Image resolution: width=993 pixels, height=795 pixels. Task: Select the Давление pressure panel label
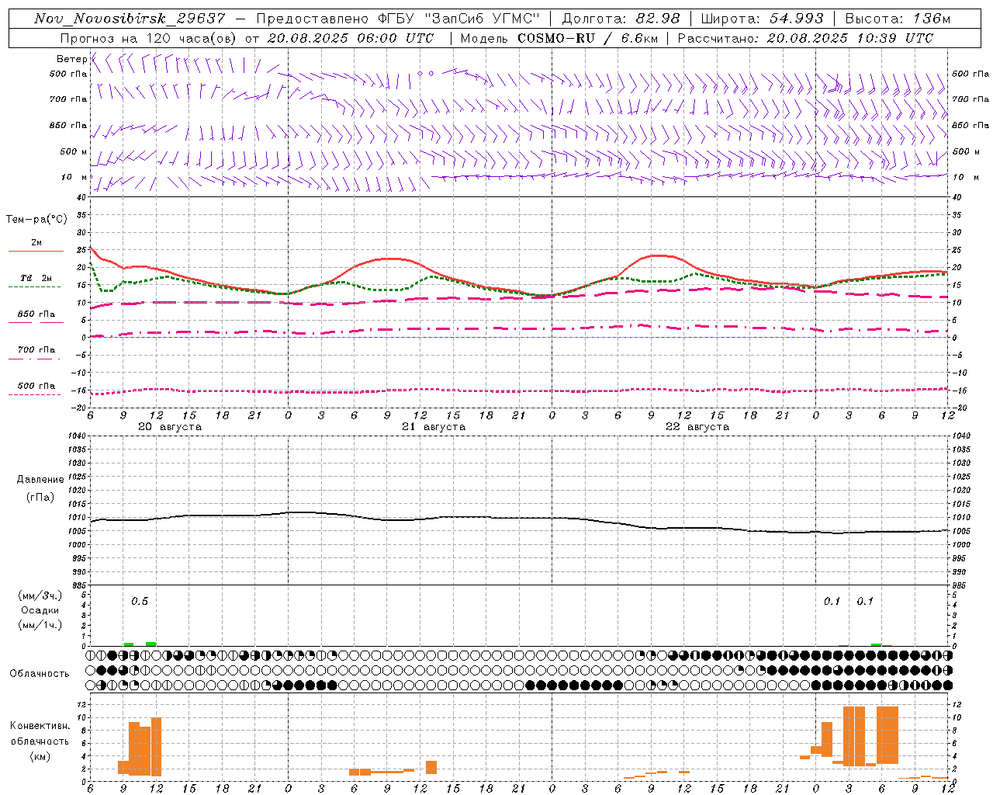(x=40, y=480)
